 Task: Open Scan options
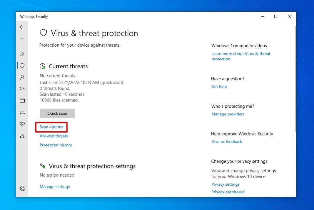(x=51, y=127)
